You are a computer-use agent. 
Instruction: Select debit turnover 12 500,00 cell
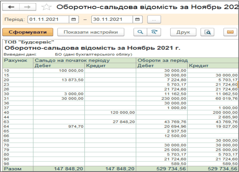point(162,136)
